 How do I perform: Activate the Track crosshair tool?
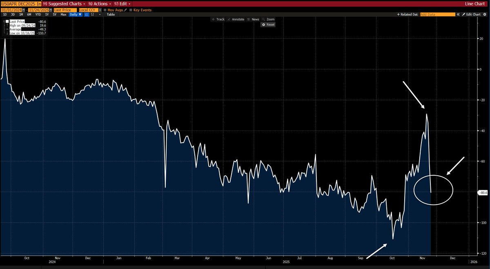pyautogui.click(x=217, y=19)
